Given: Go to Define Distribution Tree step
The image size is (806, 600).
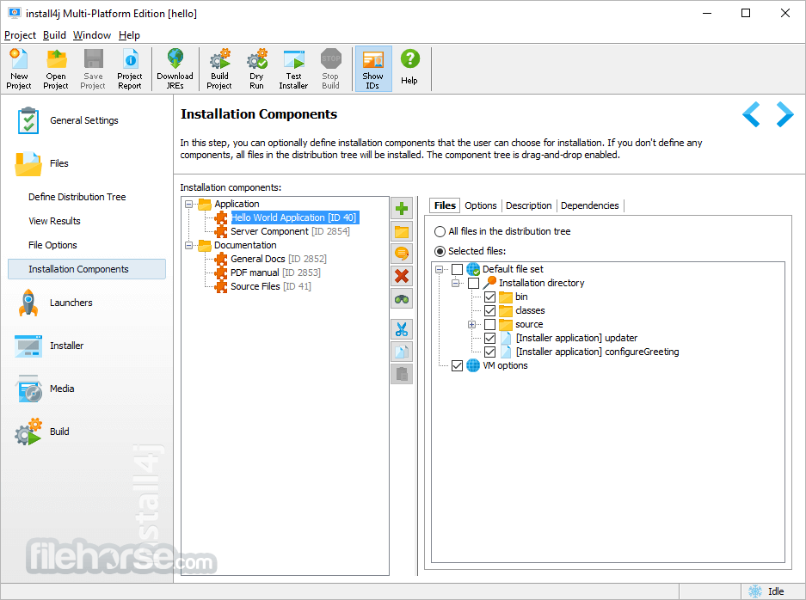Looking at the screenshot, I should pyautogui.click(x=77, y=197).
